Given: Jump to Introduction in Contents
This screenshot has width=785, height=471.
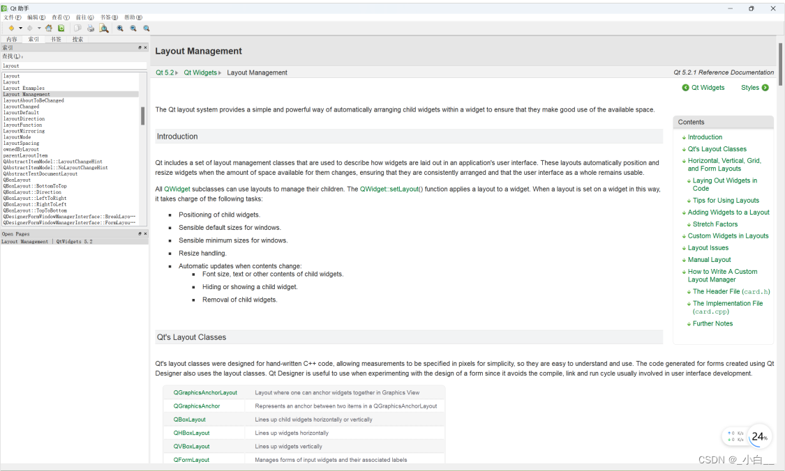Looking at the screenshot, I should point(705,137).
